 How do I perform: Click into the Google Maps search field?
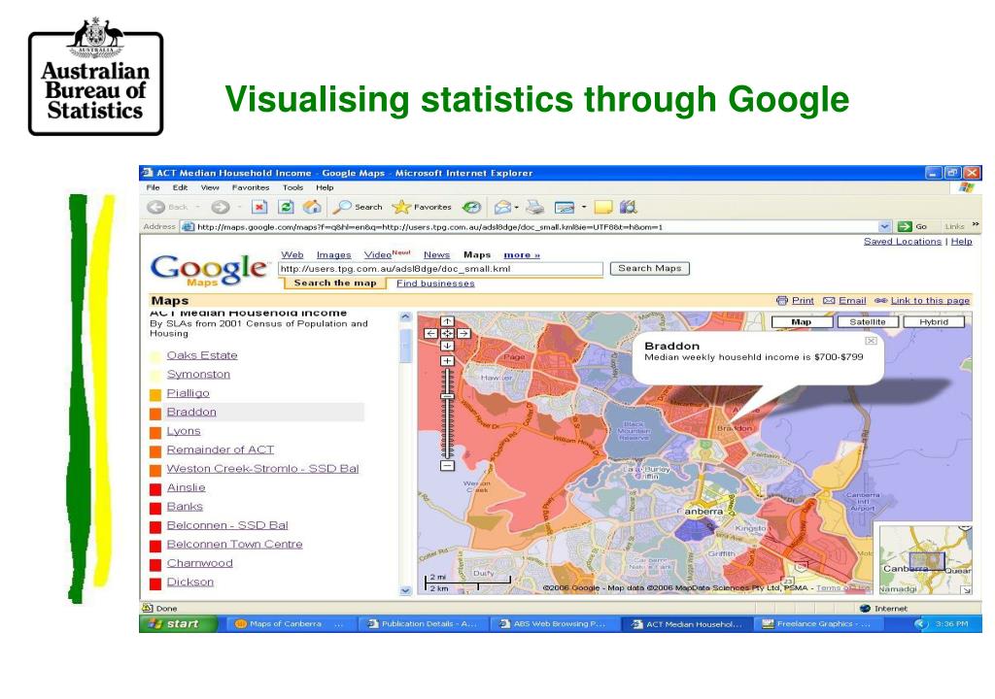pyautogui.click(x=440, y=269)
